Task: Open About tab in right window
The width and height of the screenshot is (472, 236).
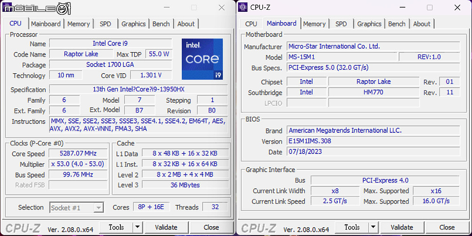Action: click(422, 24)
